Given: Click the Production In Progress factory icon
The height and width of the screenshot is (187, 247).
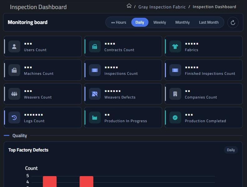Looking at the screenshot, I should [95, 117].
